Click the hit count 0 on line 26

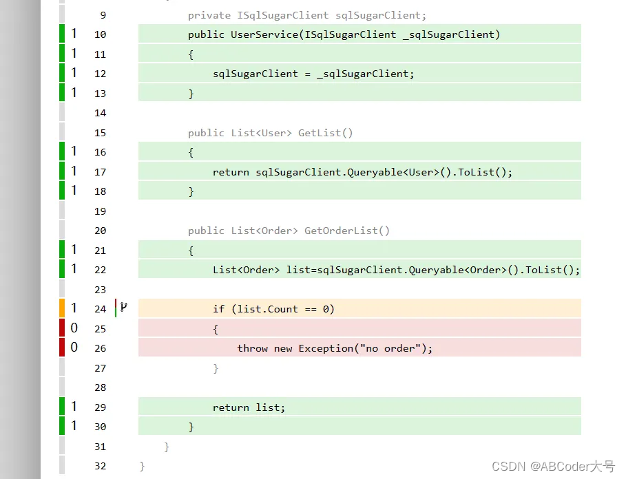[x=74, y=348]
